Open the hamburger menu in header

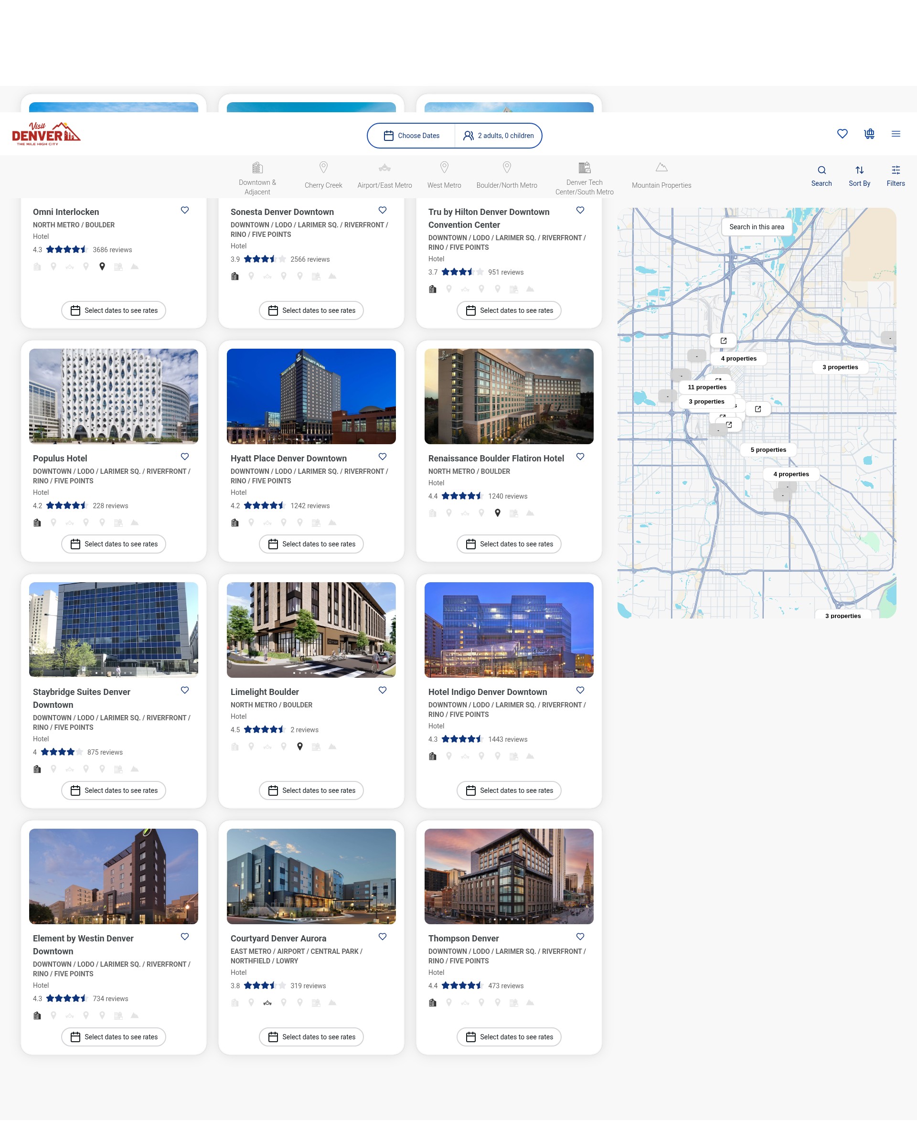(x=896, y=134)
